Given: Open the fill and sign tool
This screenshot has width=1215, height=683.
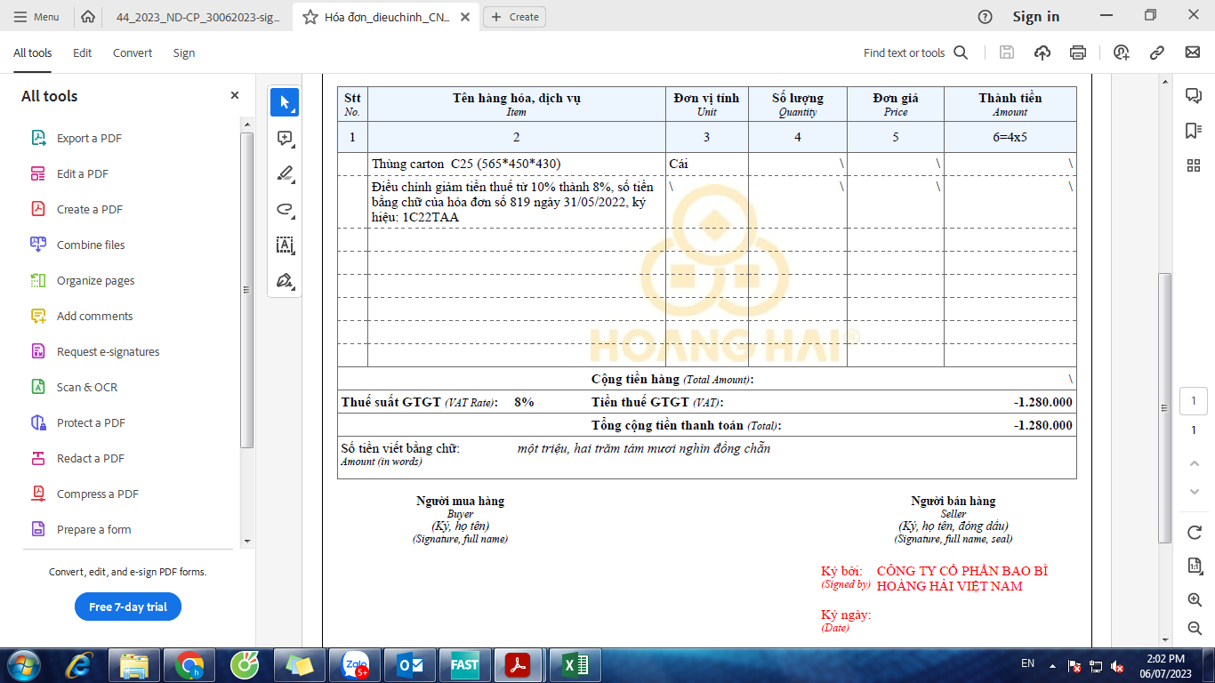Looking at the screenshot, I should click(285, 281).
